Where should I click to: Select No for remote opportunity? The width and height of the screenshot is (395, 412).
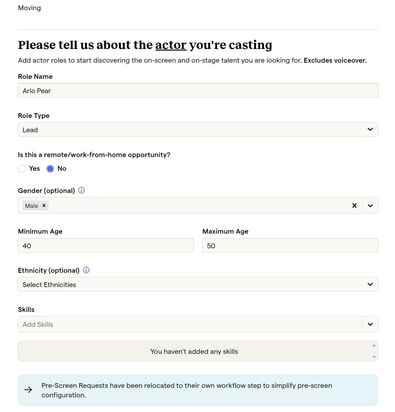coord(50,168)
